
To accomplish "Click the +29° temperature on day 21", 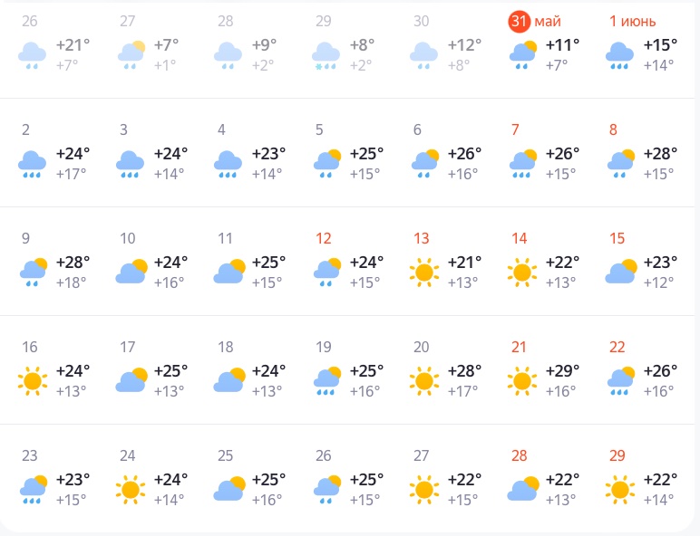I will pyautogui.click(x=562, y=371).
